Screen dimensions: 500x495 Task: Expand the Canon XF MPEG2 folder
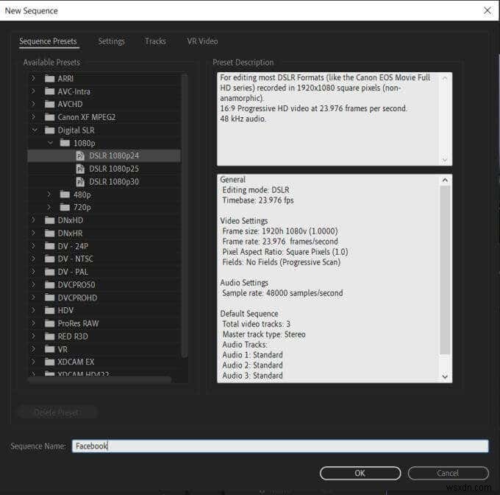click(x=33, y=116)
